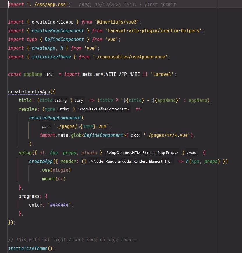Click the ': any' hint beside const appName
Image resolution: width=242 pixels, height=253 pixels.
(49, 74)
